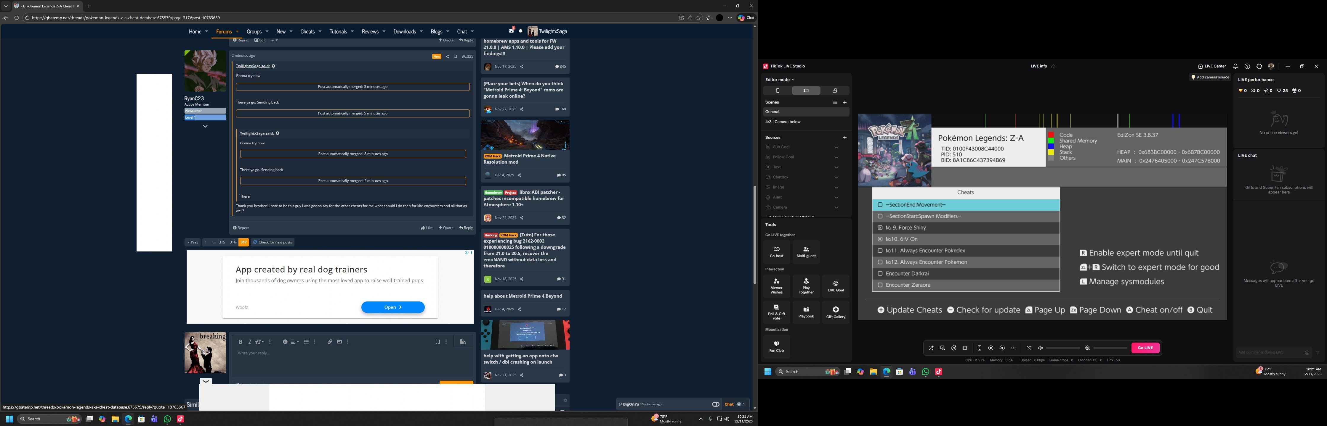
Task: Open the Playbook tool
Action: click(x=806, y=312)
